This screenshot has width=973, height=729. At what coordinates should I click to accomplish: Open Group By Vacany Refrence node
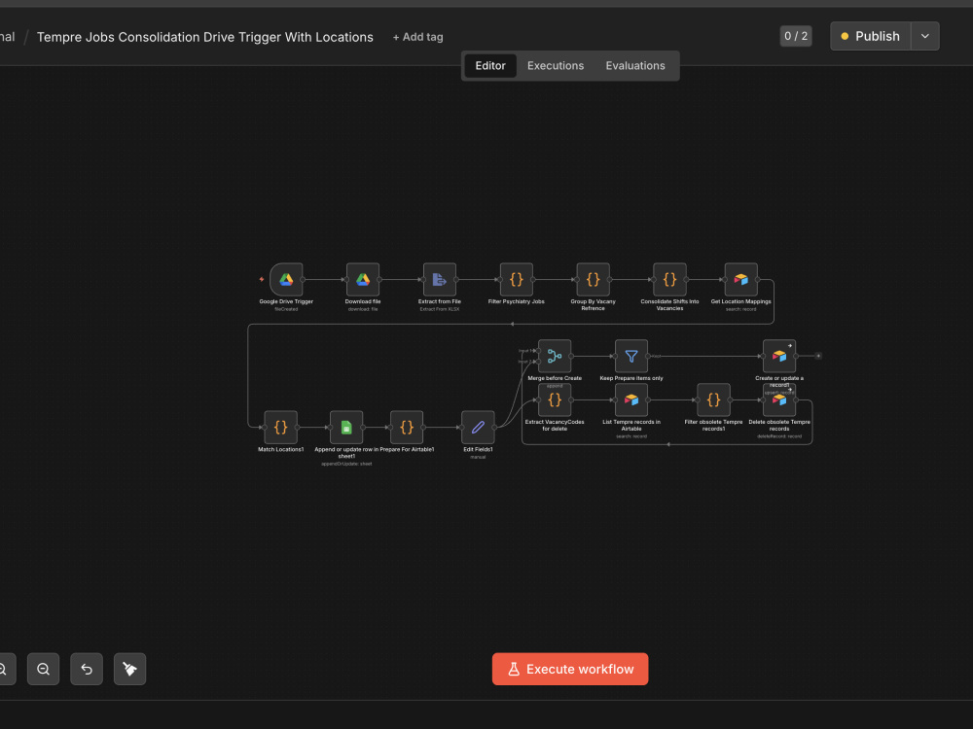594,280
